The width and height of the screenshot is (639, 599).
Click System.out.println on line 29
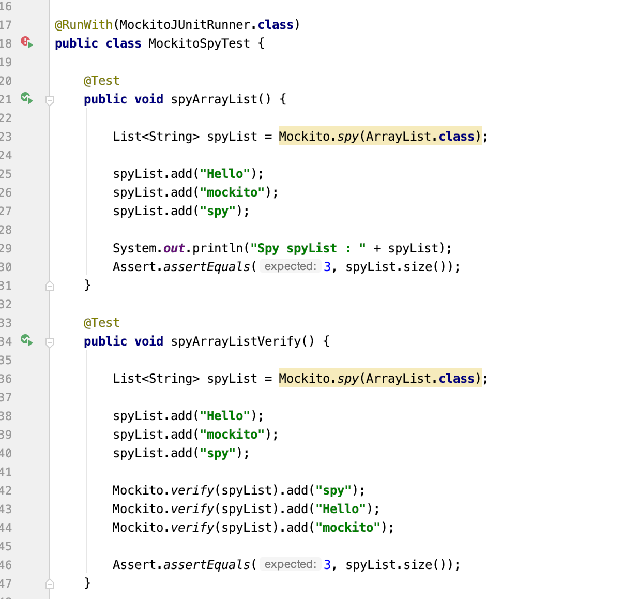[x=178, y=248]
